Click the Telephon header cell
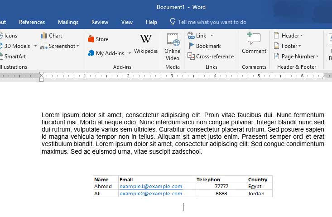Viewport: 332px width, 217px height. 221,179
